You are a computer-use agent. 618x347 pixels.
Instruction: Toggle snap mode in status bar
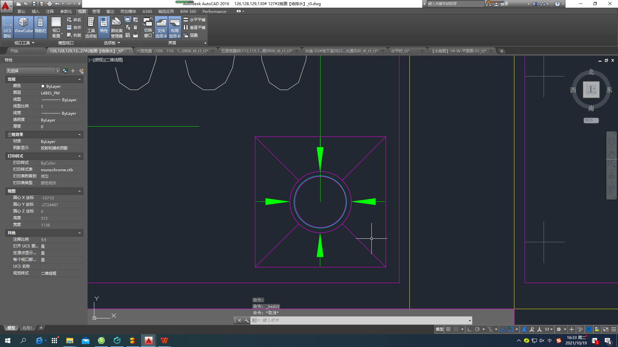tap(456, 329)
